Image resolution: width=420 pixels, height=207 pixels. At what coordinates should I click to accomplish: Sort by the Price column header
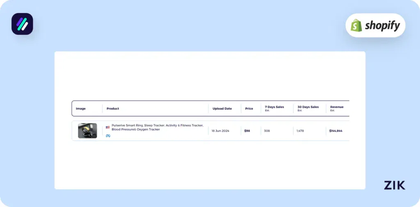click(249, 109)
